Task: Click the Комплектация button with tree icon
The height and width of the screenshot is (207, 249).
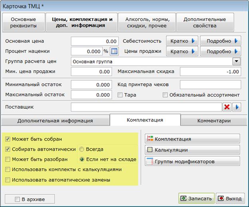Action: coord(192,139)
